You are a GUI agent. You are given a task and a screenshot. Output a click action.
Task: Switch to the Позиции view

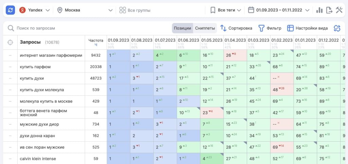coord(182,28)
